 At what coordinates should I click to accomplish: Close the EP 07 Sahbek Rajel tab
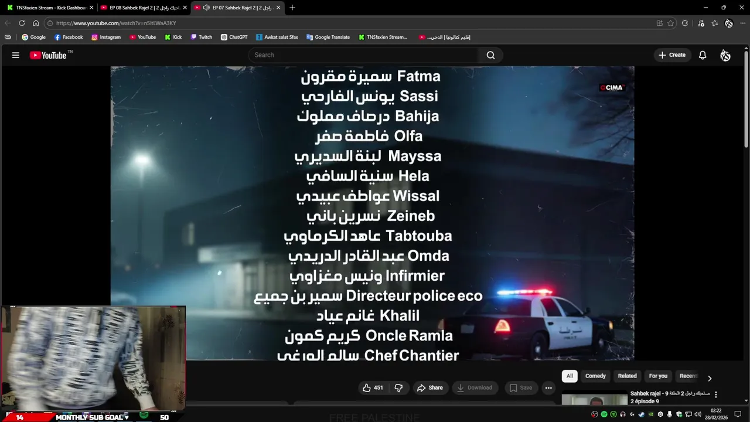coord(278,8)
